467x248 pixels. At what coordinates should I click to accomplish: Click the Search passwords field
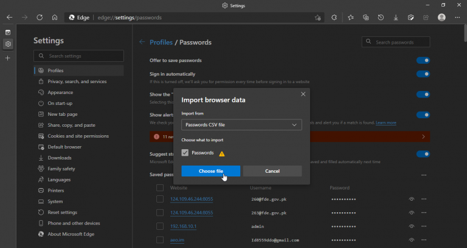click(x=396, y=42)
